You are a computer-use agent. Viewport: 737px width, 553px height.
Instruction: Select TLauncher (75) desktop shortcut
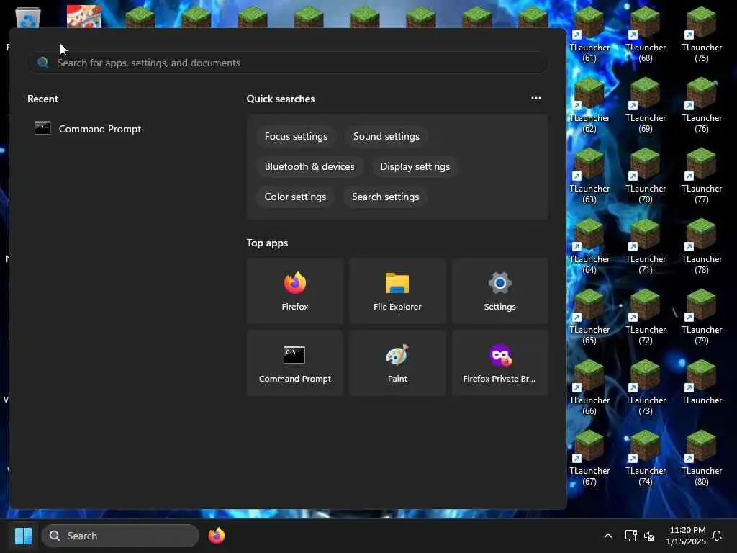point(701,35)
